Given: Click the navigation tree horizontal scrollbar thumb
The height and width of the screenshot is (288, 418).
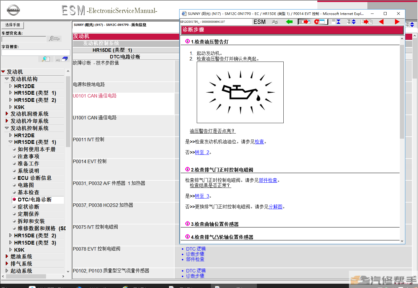Looking at the screenshot, I should point(26,276).
